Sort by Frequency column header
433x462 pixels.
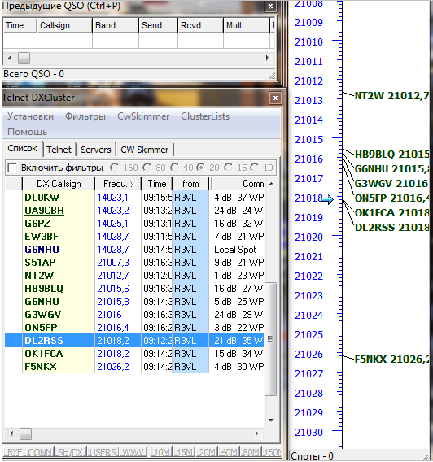[x=118, y=184]
